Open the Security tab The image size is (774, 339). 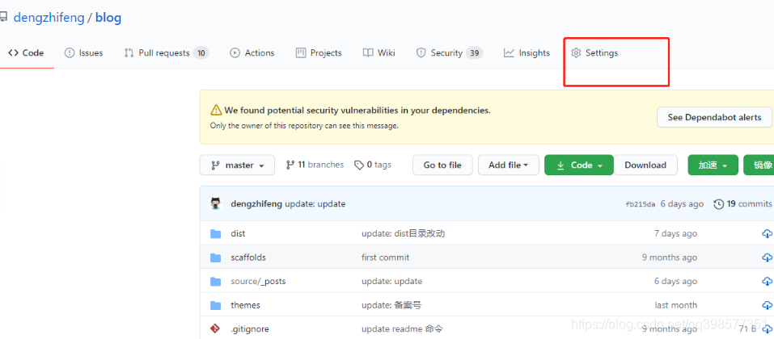click(449, 52)
